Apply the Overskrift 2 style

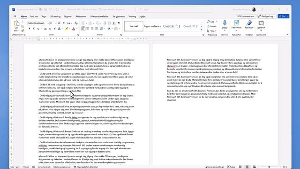click(x=190, y=26)
